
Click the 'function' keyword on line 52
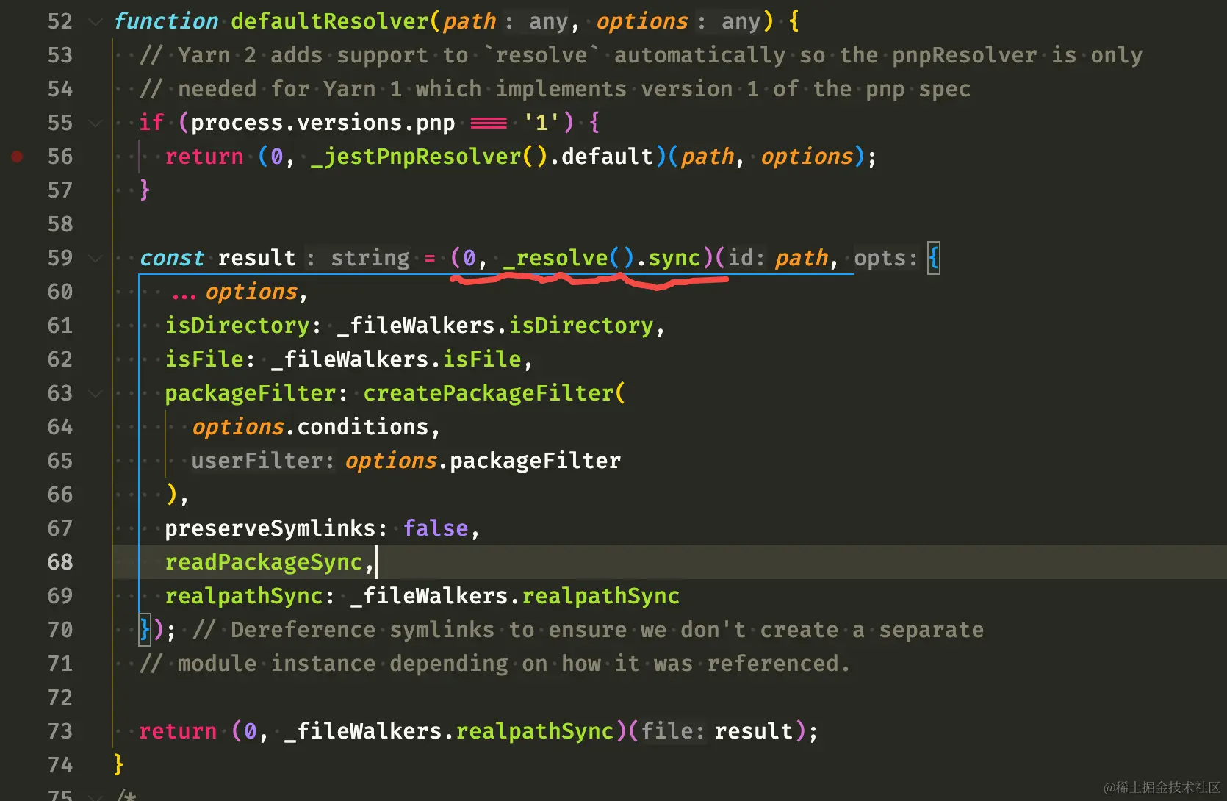tap(166, 21)
